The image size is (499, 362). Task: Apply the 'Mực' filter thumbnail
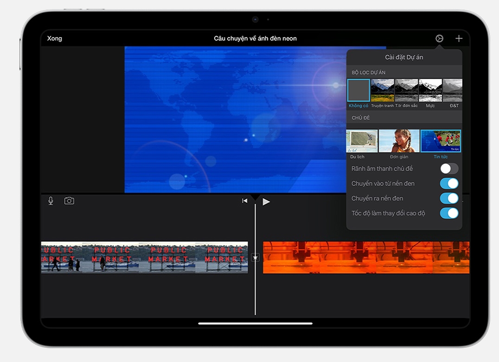pyautogui.click(x=430, y=90)
